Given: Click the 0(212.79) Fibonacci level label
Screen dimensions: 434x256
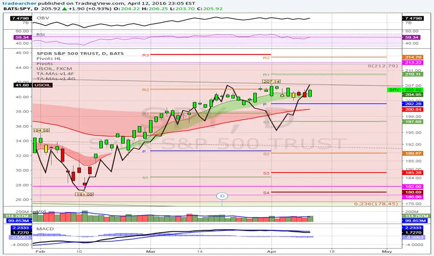Looking at the screenshot, I should tap(383, 66).
